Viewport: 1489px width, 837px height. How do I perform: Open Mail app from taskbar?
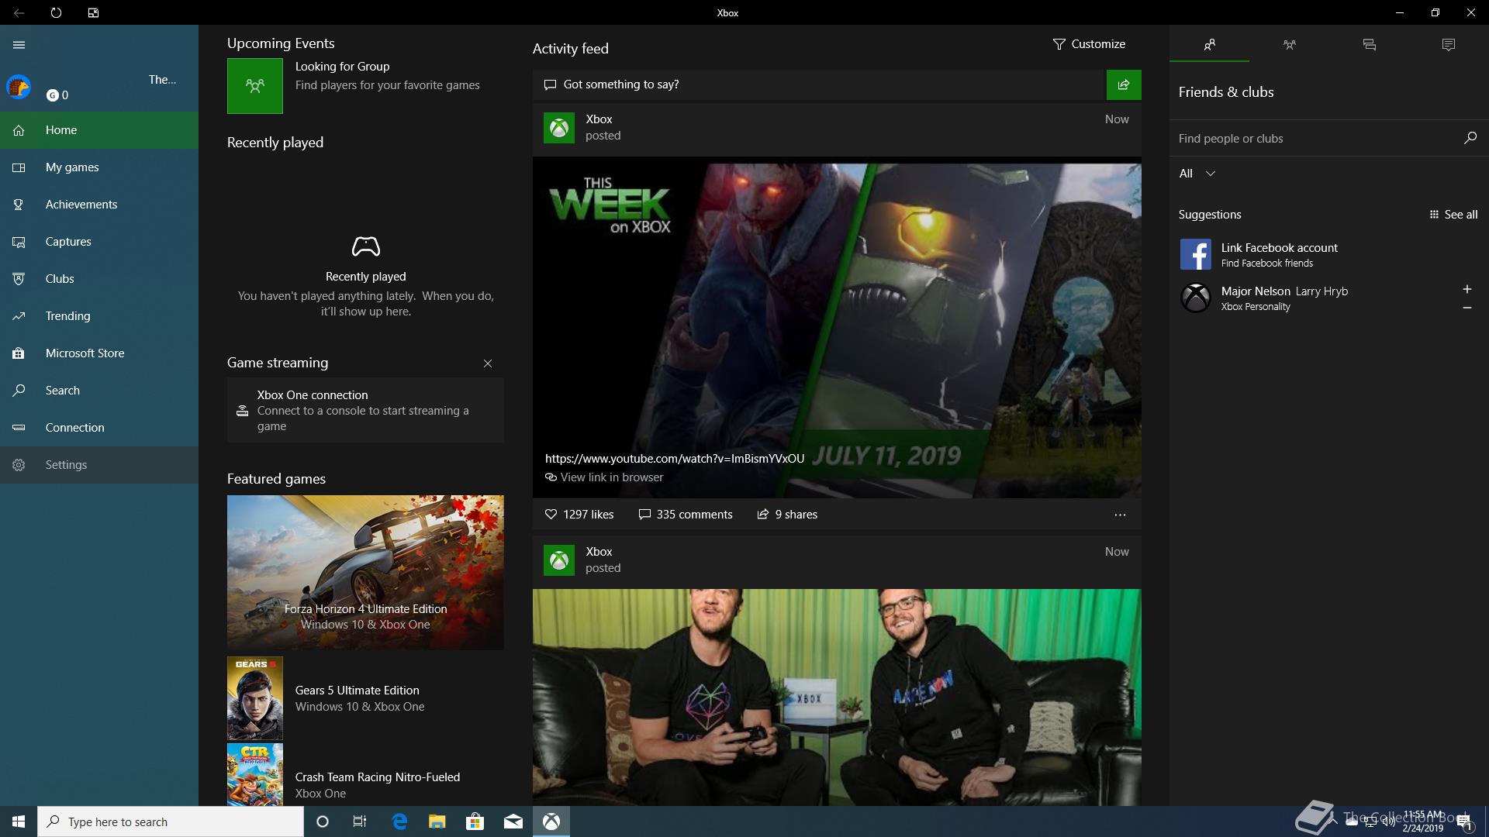click(513, 821)
